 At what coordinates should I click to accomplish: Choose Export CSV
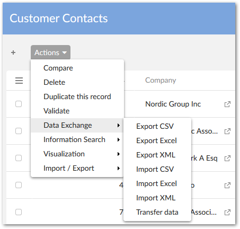coord(157,126)
